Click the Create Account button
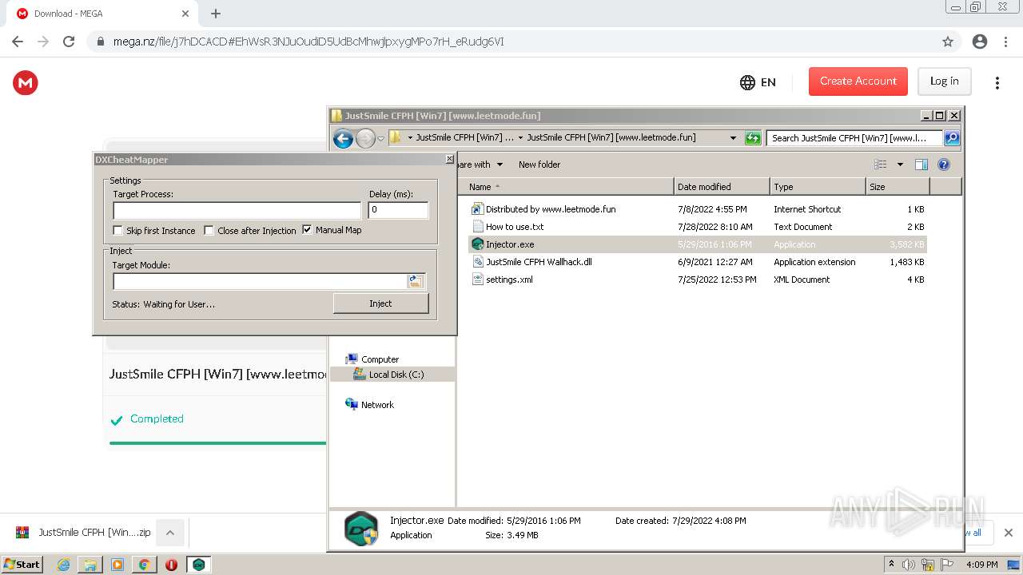The image size is (1023, 575). pos(858,81)
